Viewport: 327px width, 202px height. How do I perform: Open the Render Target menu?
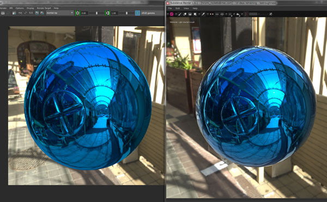(x=44, y=8)
